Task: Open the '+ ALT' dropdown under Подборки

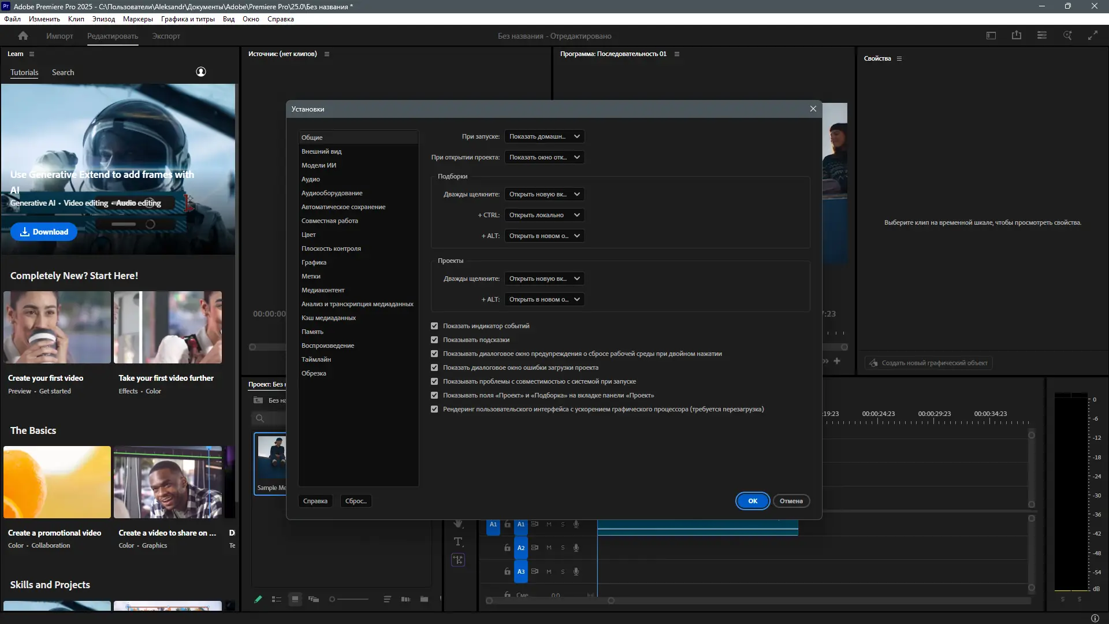Action: 544,236
